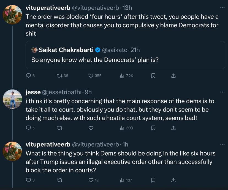
Task: Reply to jesse's tweet
Action: pyautogui.click(x=28, y=128)
